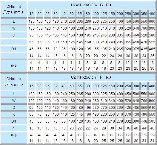157x145 pixels.
Task: Click the L row label in the top table
Action: [14, 21]
